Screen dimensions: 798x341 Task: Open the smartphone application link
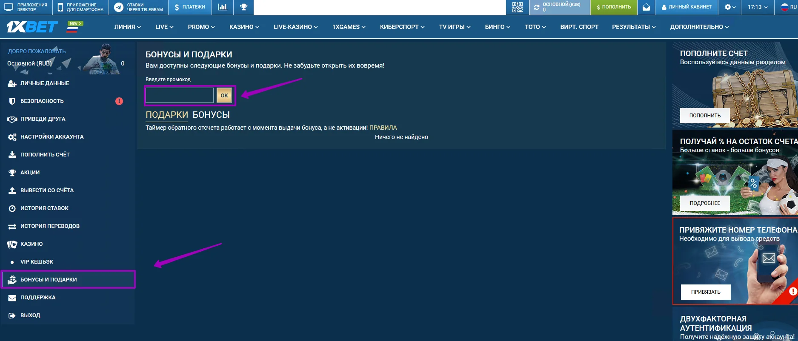click(x=80, y=7)
